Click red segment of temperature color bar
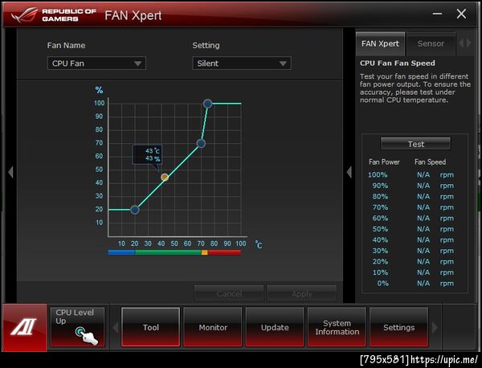482x368 pixels. 224,252
